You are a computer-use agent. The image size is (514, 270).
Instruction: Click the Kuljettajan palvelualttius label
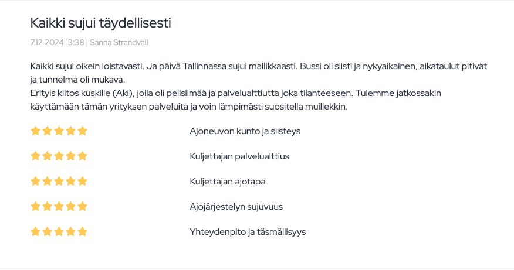(239, 156)
